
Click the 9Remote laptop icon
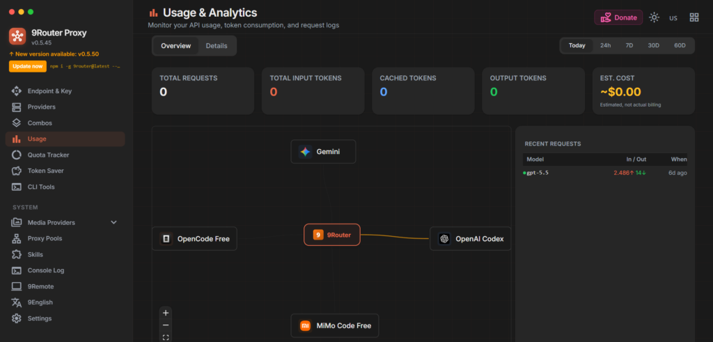[17, 286]
